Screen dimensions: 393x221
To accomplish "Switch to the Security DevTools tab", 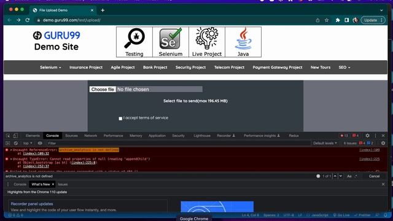I will 178,136.
